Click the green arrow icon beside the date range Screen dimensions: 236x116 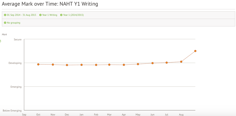point(5,15)
